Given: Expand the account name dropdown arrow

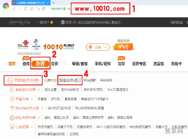Looking at the screenshot, I should tap(29, 23).
